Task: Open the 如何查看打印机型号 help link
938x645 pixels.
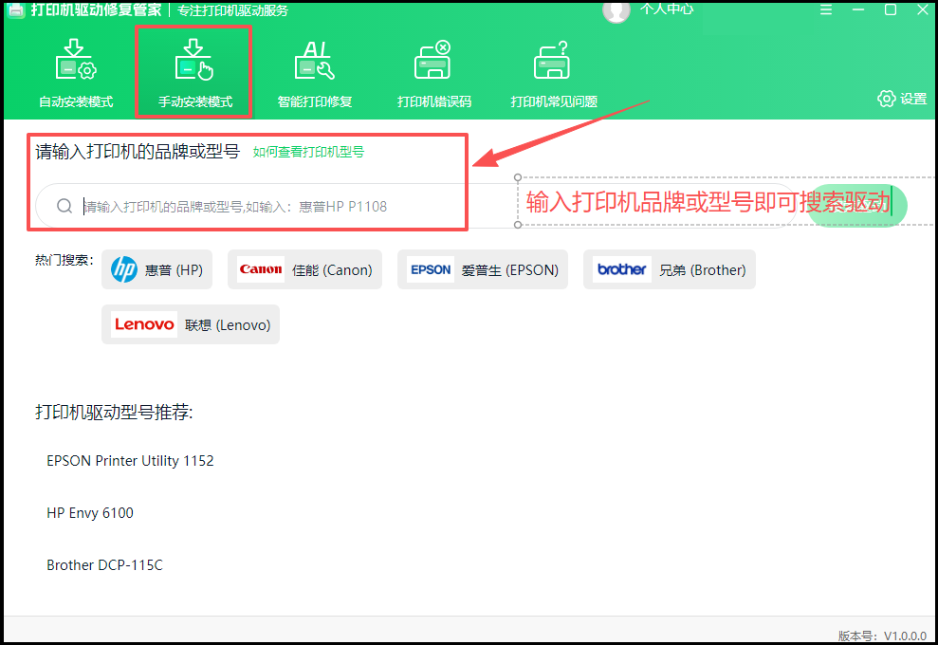Action: pyautogui.click(x=308, y=152)
